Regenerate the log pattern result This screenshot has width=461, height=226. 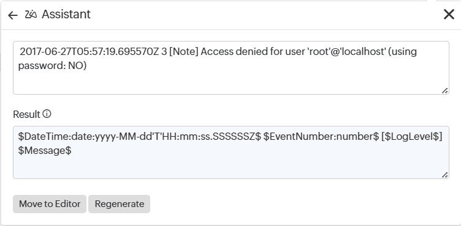pos(120,204)
